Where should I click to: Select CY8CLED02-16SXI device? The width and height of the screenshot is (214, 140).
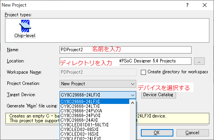pyautogui.click(x=94, y=134)
